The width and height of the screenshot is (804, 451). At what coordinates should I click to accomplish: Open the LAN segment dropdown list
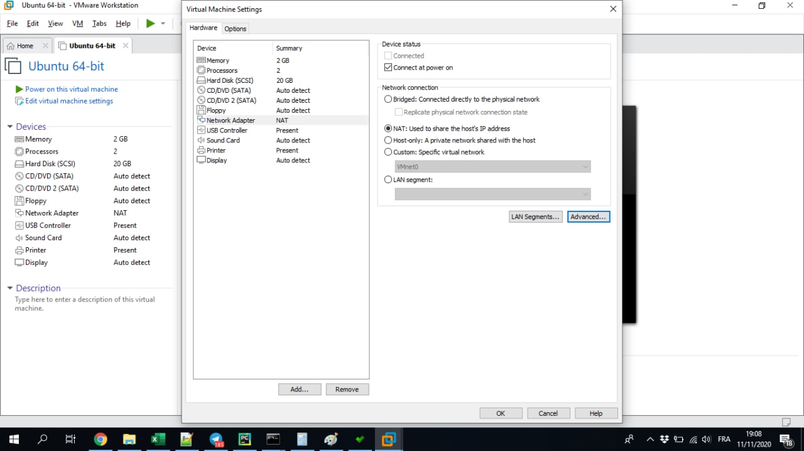tap(492, 194)
